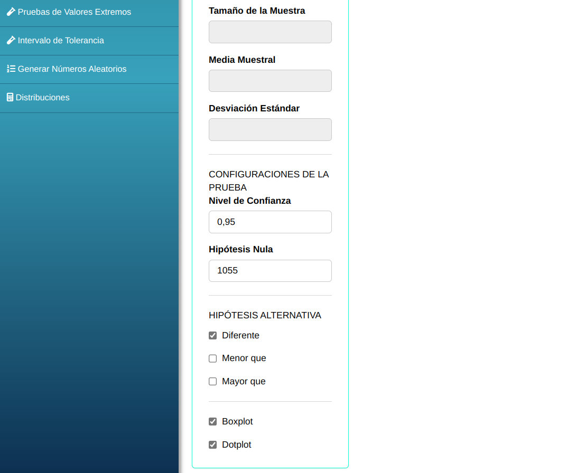Select Generar Números Aleatorios in the sidebar
This screenshot has width=585, height=473.
(x=72, y=69)
